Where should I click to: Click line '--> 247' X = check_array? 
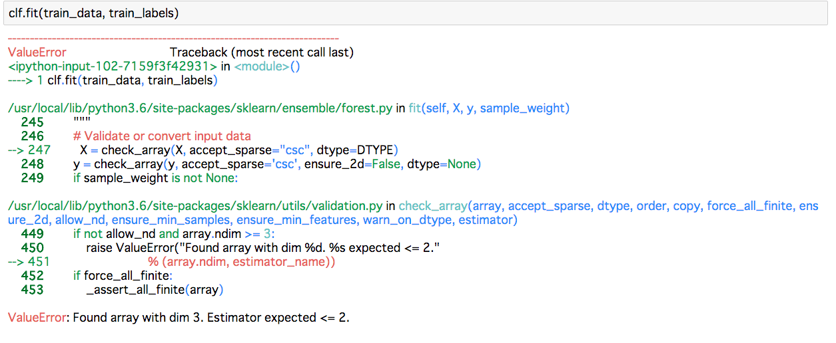pos(203,150)
